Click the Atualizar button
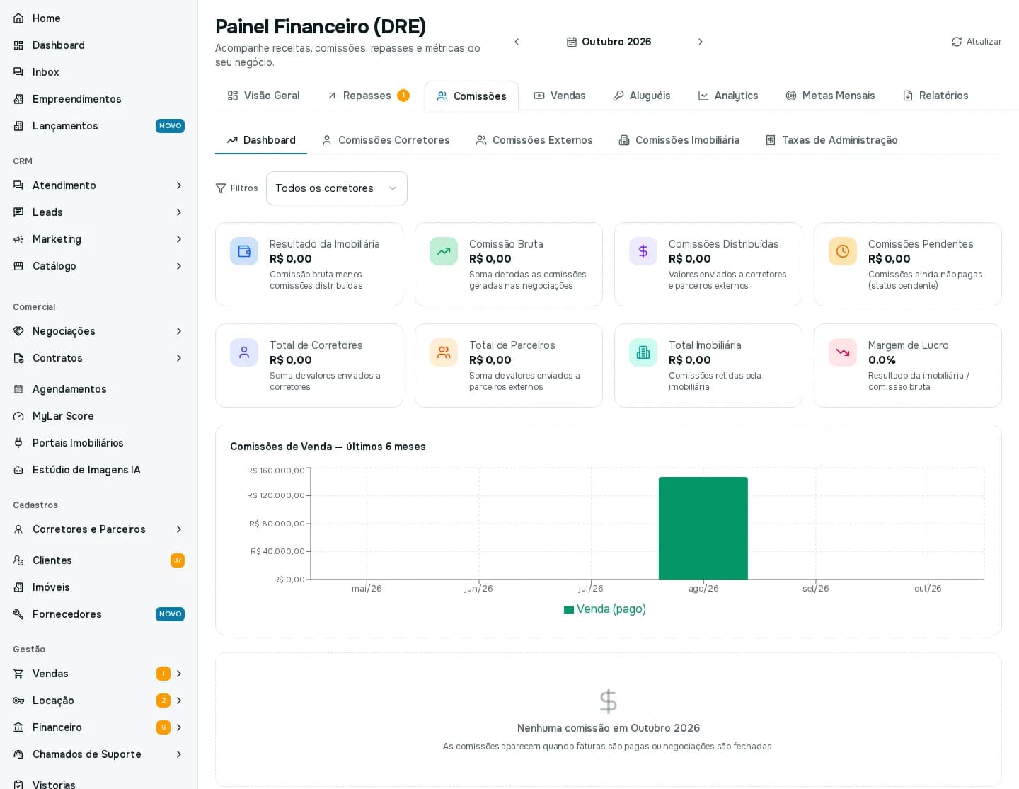Image resolution: width=1019 pixels, height=789 pixels. [x=977, y=42]
